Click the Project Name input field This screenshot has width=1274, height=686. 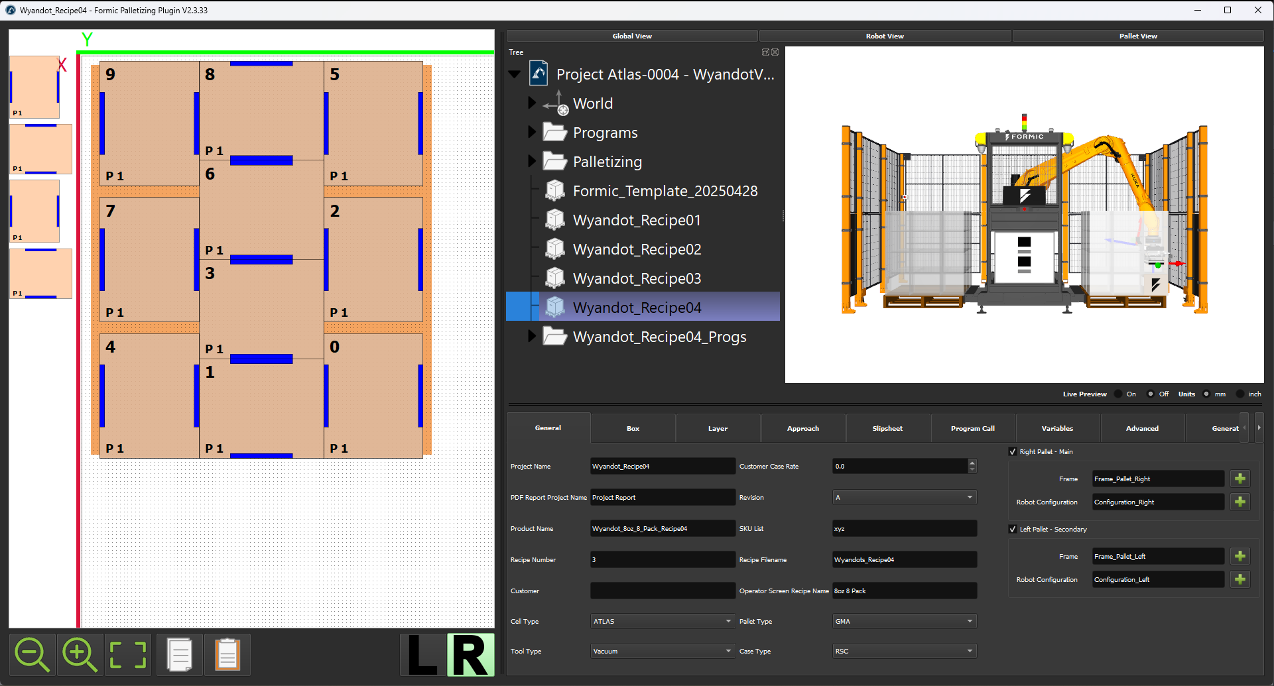[x=663, y=466]
